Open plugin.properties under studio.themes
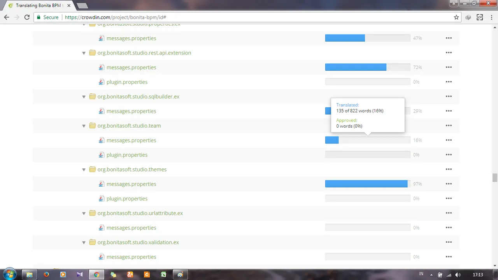 [127, 198]
